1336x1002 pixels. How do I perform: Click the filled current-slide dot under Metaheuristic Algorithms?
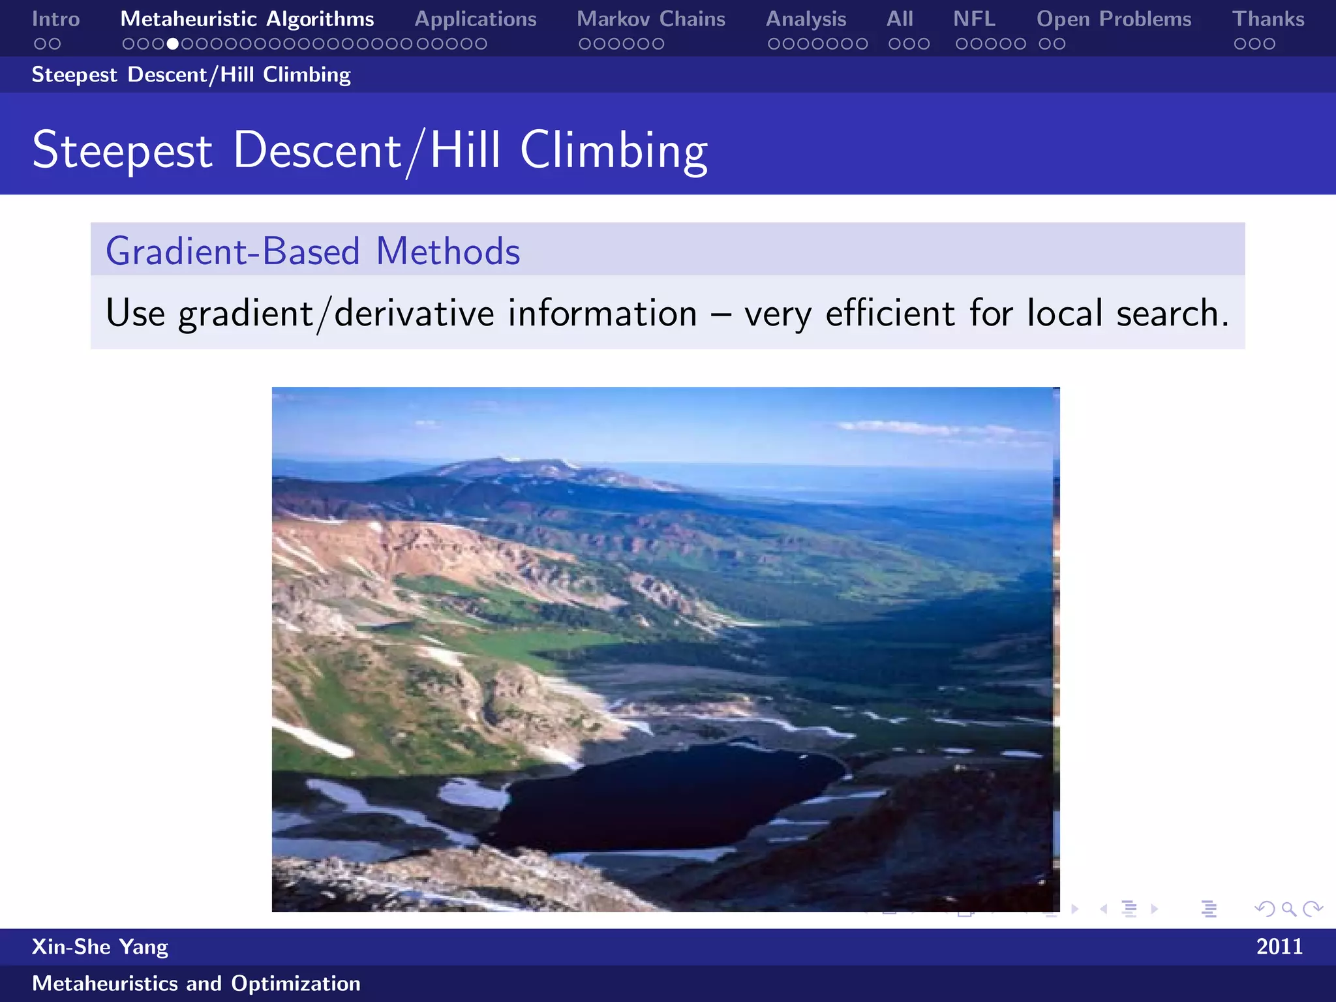click(x=173, y=44)
